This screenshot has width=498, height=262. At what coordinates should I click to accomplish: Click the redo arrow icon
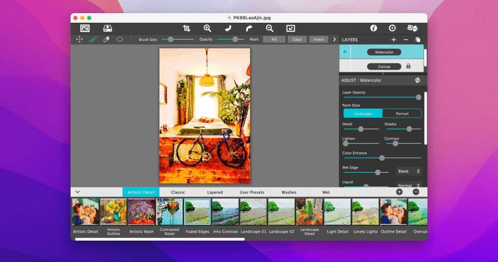coord(249,29)
